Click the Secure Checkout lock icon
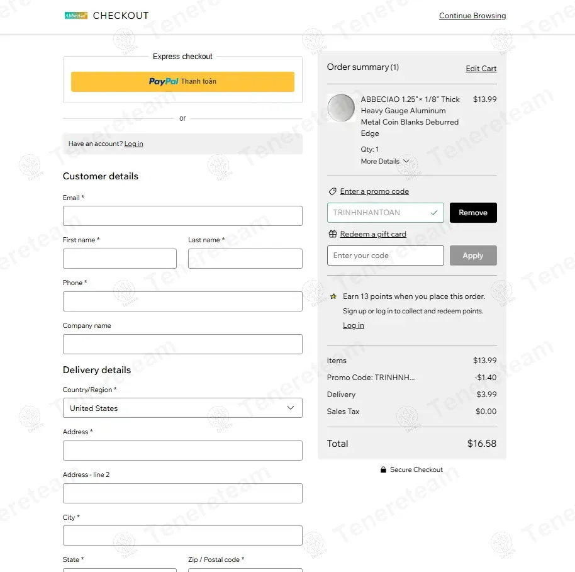This screenshot has height=572, width=575. pos(383,469)
